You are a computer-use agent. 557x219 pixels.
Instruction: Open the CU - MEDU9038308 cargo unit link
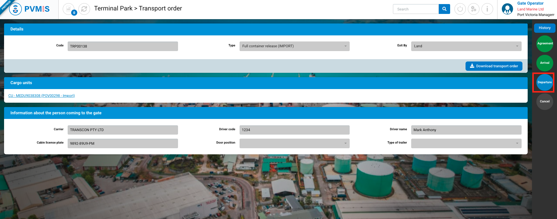[42, 96]
